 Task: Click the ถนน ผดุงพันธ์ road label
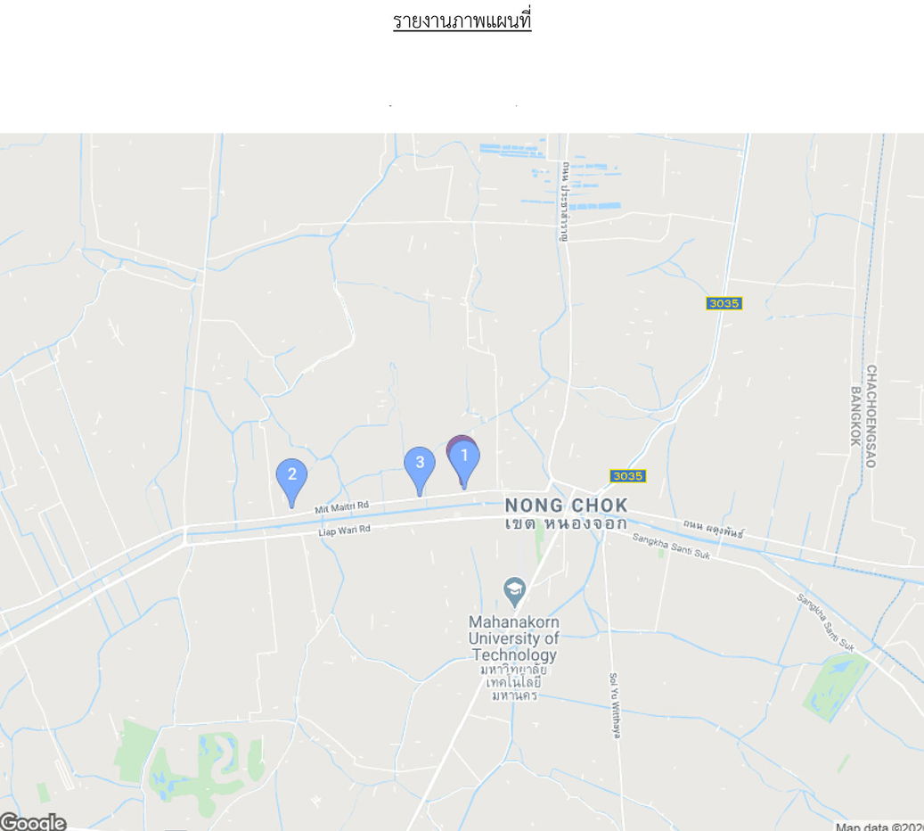(714, 529)
